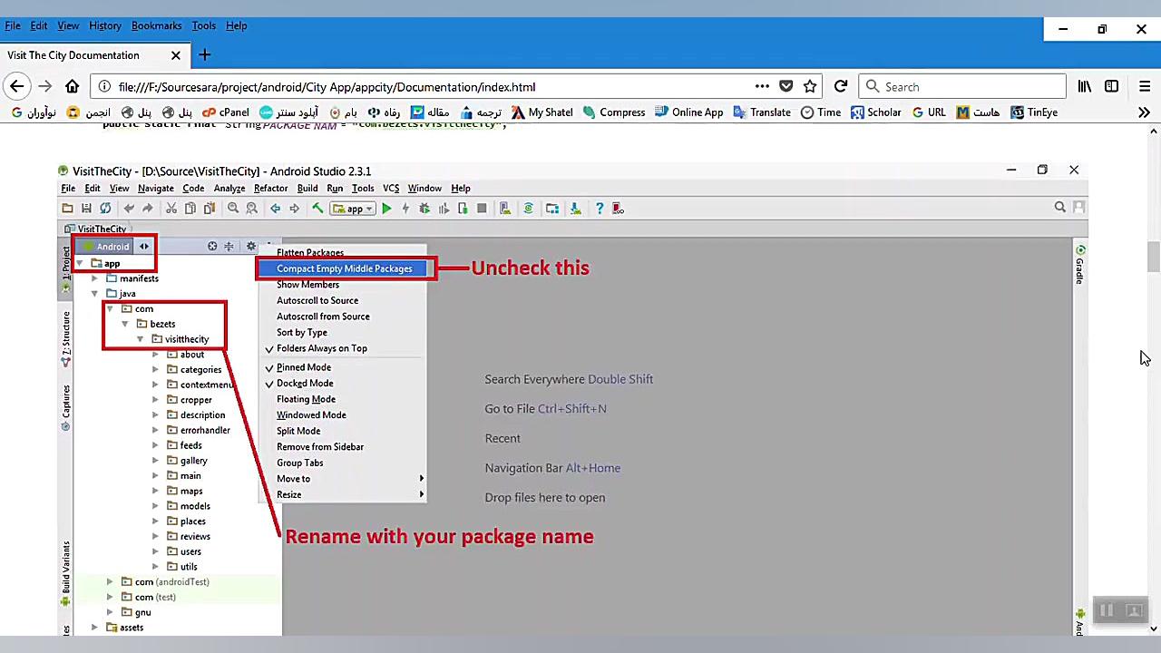This screenshot has width=1161, height=653.
Task: Click the Refactor menu in Android Studio
Action: tap(270, 189)
